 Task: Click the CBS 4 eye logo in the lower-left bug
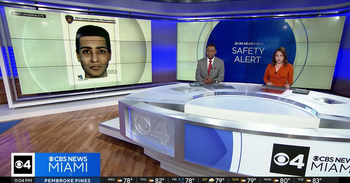click(x=23, y=165)
